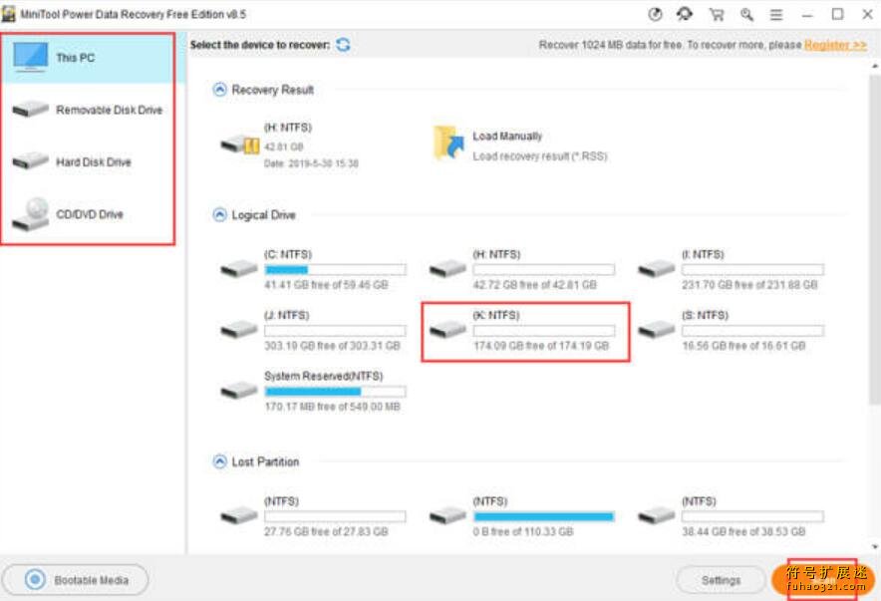This screenshot has width=881, height=601.
Task: Click the C: drive usage bar
Action: (336, 270)
